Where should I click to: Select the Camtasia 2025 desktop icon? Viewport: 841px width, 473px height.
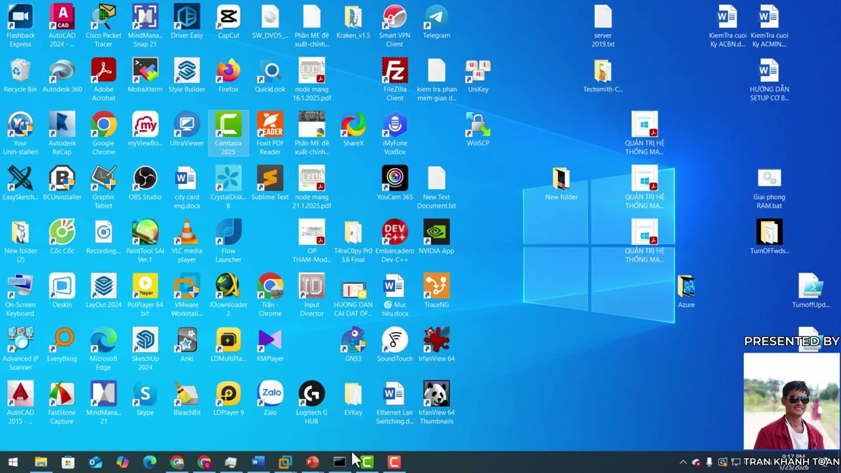[228, 134]
